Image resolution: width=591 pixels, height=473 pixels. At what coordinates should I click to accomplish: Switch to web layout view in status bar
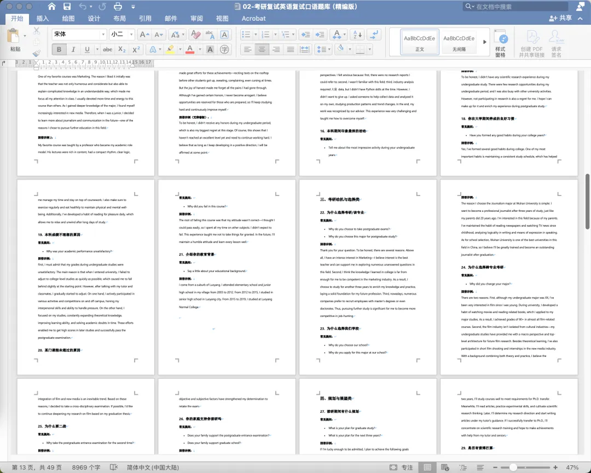(x=445, y=468)
